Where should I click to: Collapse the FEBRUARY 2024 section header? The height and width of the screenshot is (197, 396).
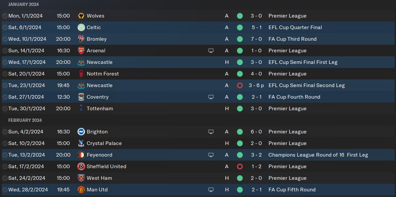point(25,120)
